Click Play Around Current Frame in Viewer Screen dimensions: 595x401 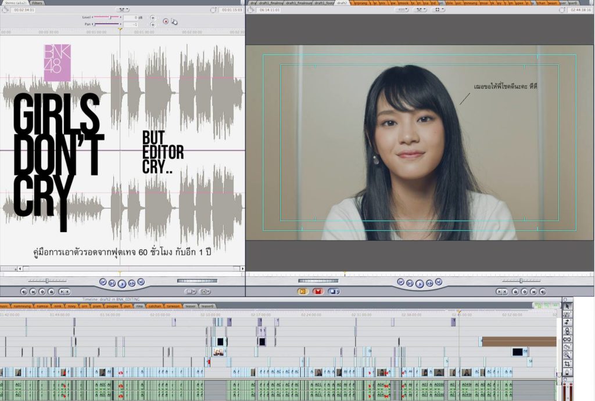pos(131,283)
